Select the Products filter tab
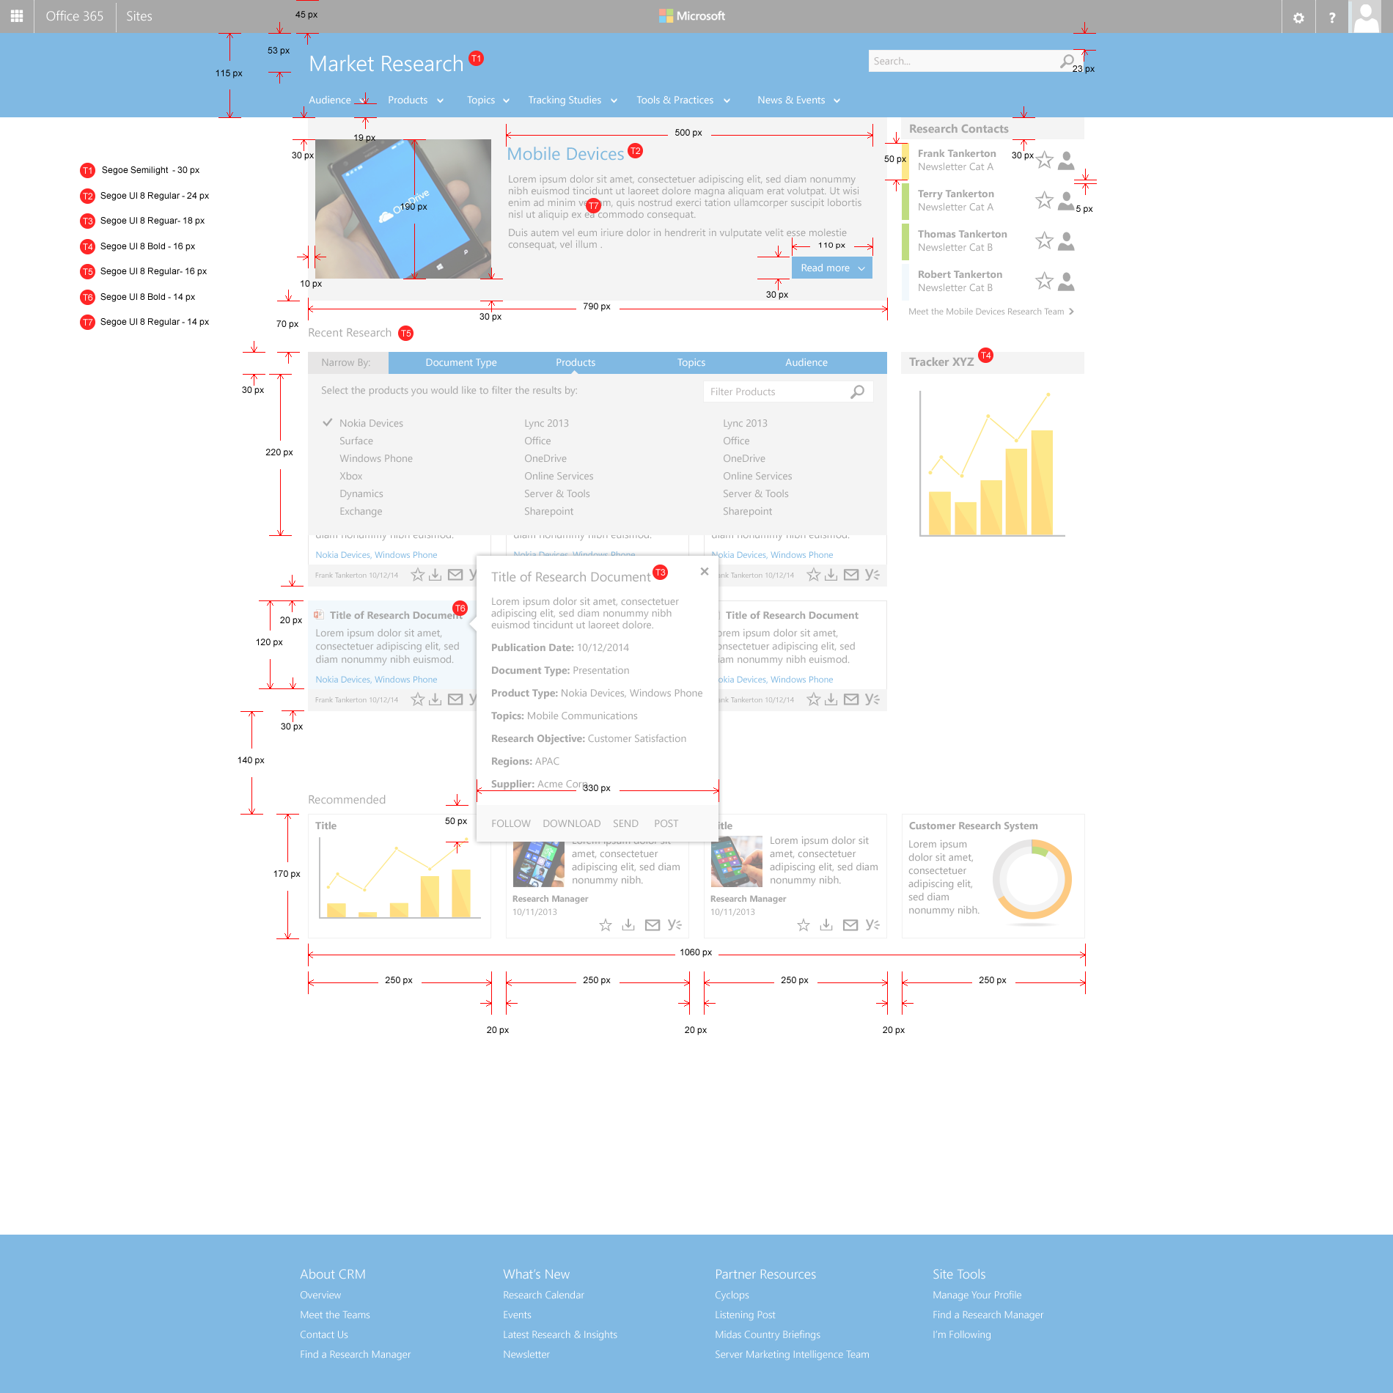 tap(576, 362)
